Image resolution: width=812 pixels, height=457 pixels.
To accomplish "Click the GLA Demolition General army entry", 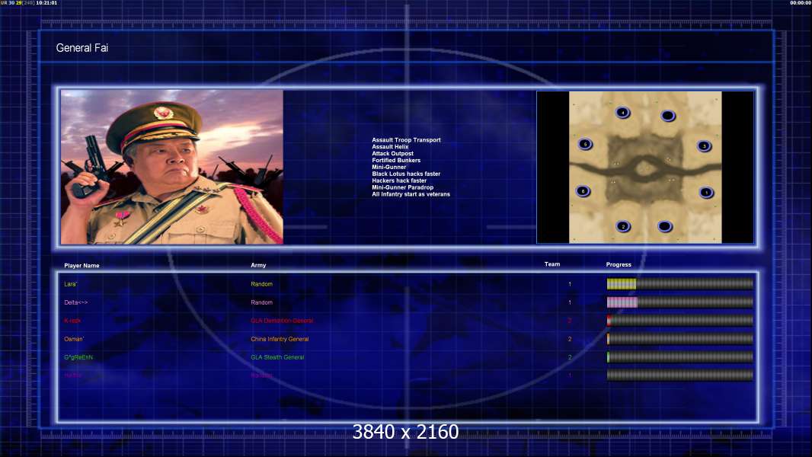I will pos(282,321).
